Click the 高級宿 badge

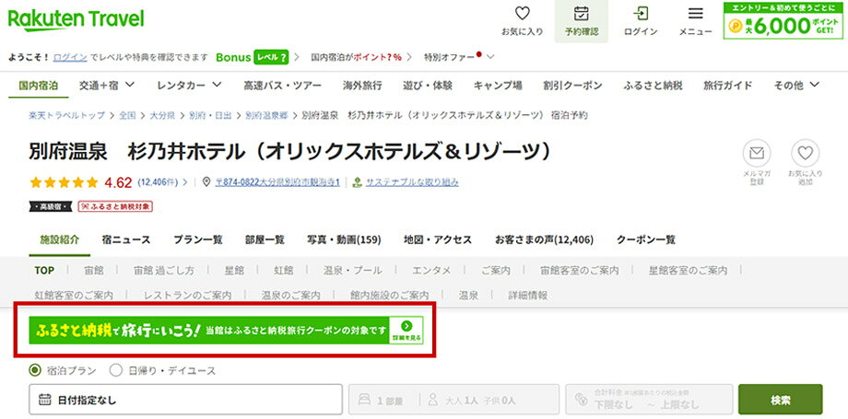[x=51, y=206]
